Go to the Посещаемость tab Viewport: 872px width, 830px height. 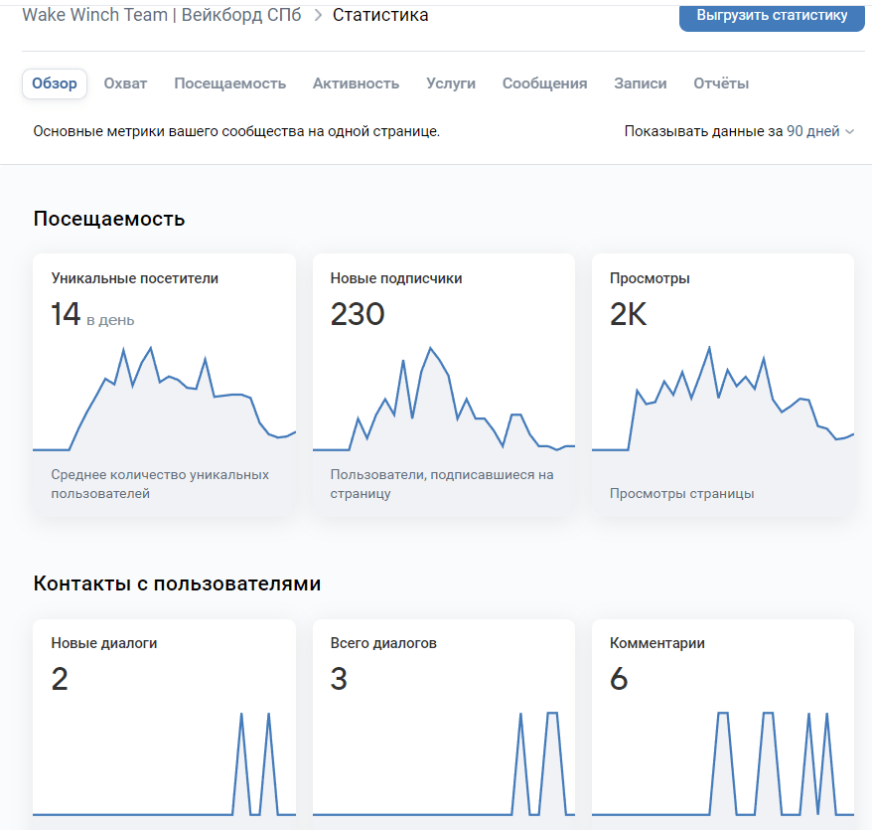(229, 83)
